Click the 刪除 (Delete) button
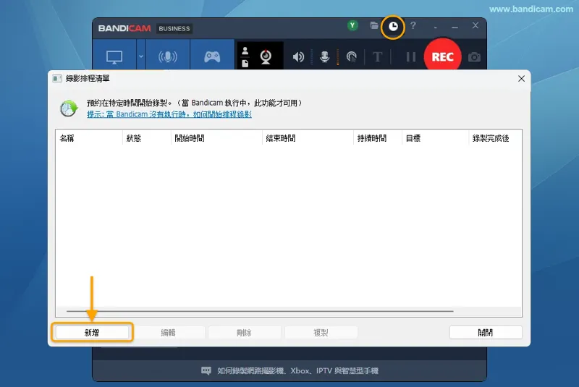 click(x=244, y=333)
